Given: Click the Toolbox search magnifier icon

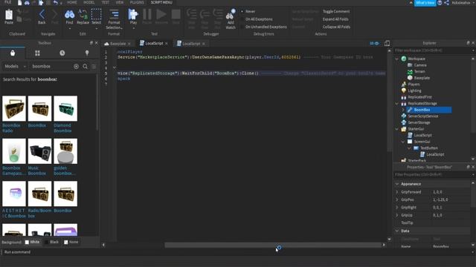Looking at the screenshot, I should coord(86,66).
